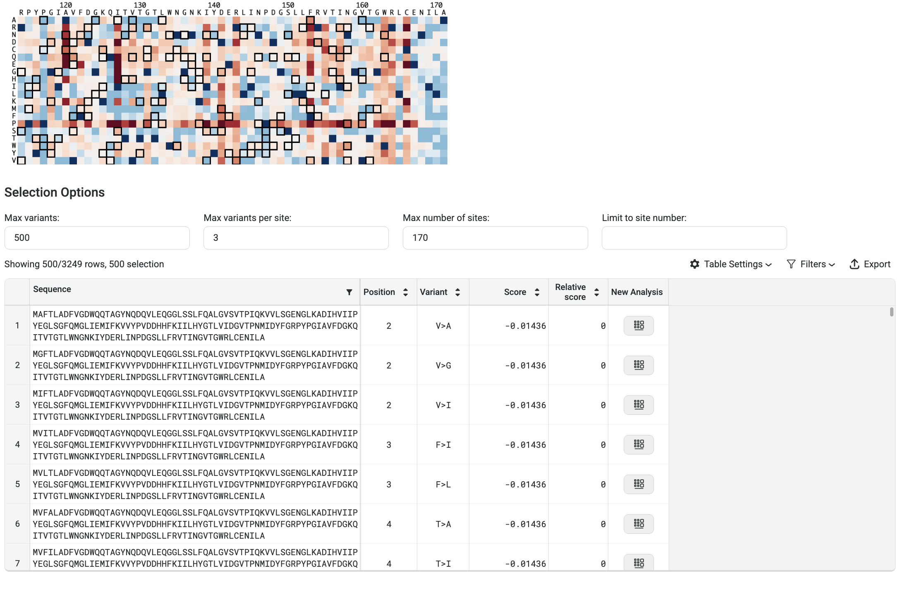Click the Filters funnel icon
The image size is (905, 599).
pyautogui.click(x=791, y=264)
